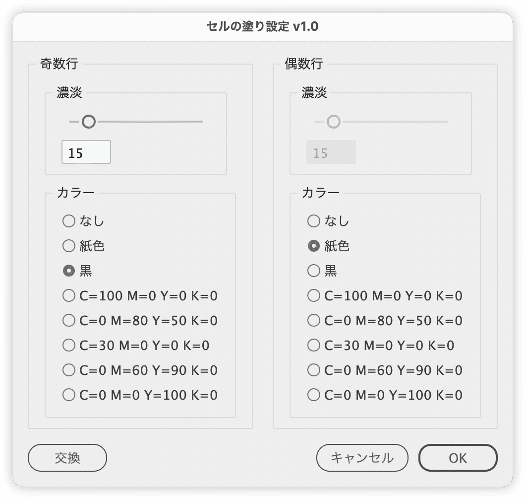
Task: Select '黒' radio under 奇数行
Action: (68, 271)
